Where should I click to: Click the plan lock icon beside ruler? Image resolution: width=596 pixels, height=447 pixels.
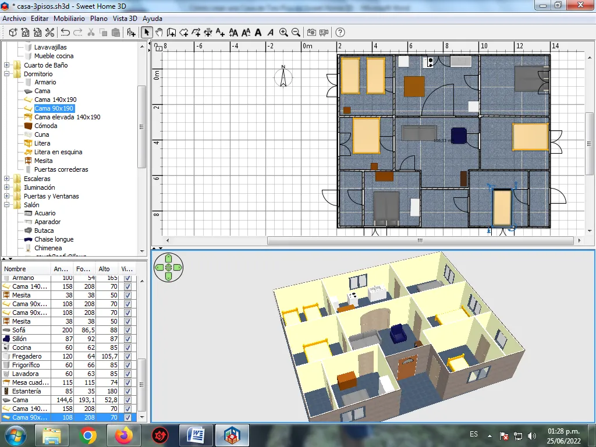(x=158, y=47)
